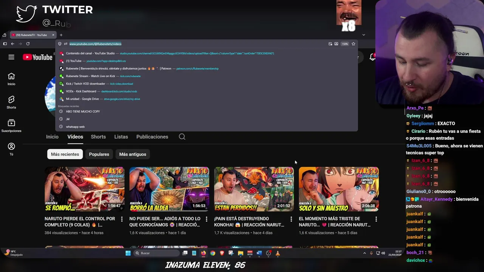484x272 pixels.
Task: Click the Windows taskbar Buscar search box
Action: tap(157, 253)
